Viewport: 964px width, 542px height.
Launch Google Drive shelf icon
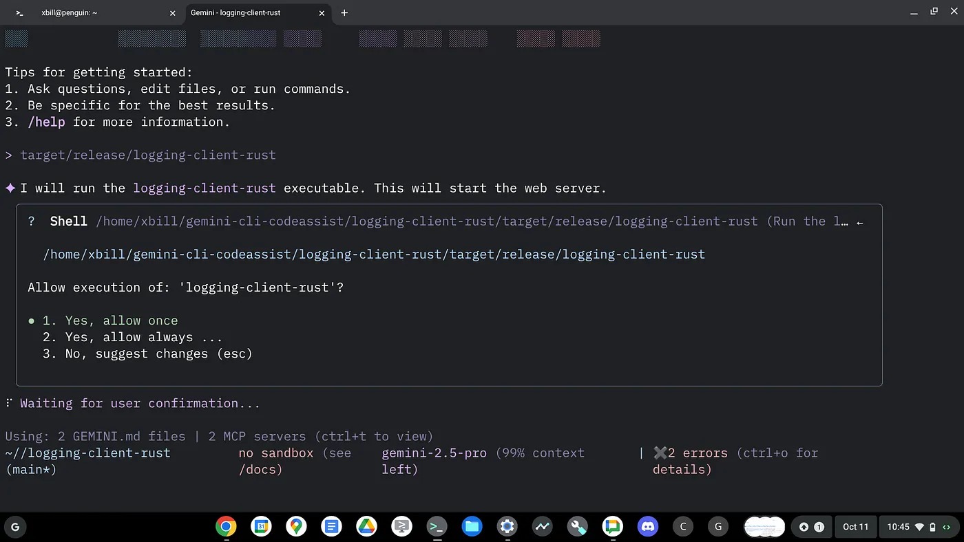(x=366, y=527)
